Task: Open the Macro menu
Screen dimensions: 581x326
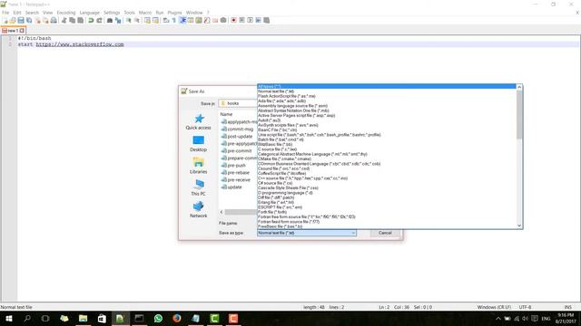Action: point(145,13)
